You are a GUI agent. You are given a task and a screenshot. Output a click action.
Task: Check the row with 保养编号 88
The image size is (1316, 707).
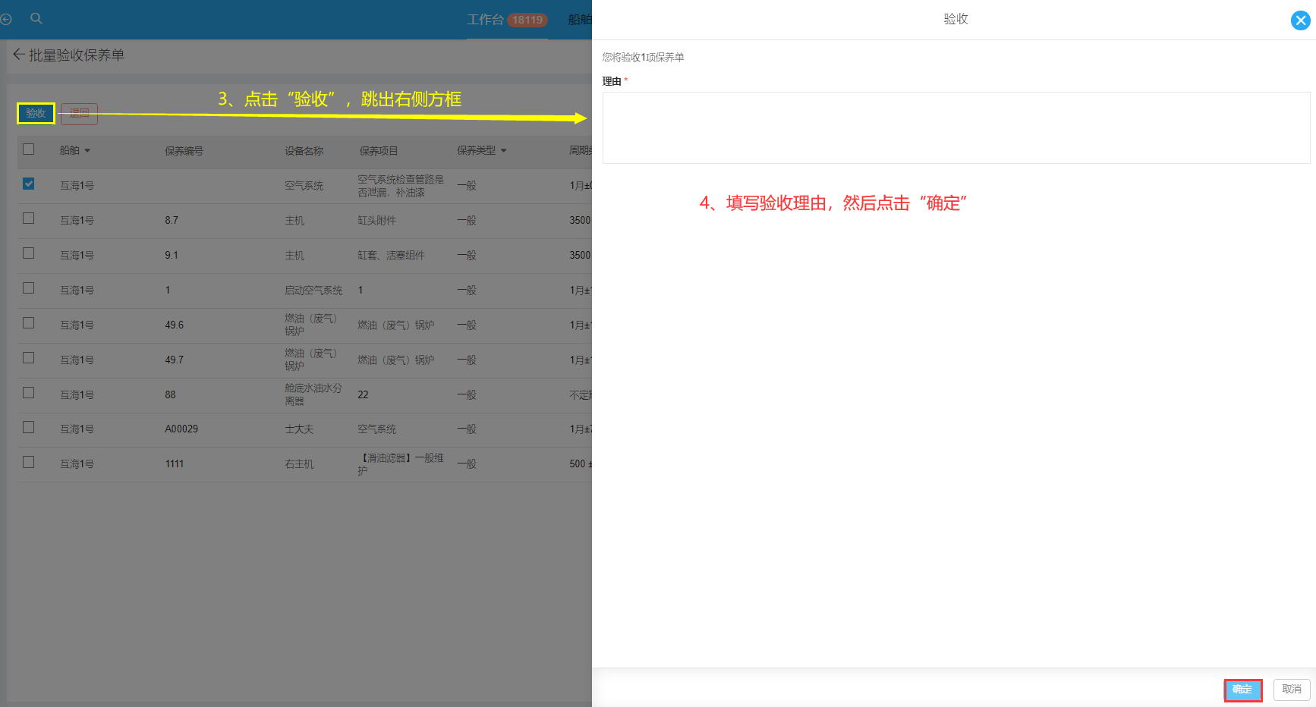[x=29, y=393]
